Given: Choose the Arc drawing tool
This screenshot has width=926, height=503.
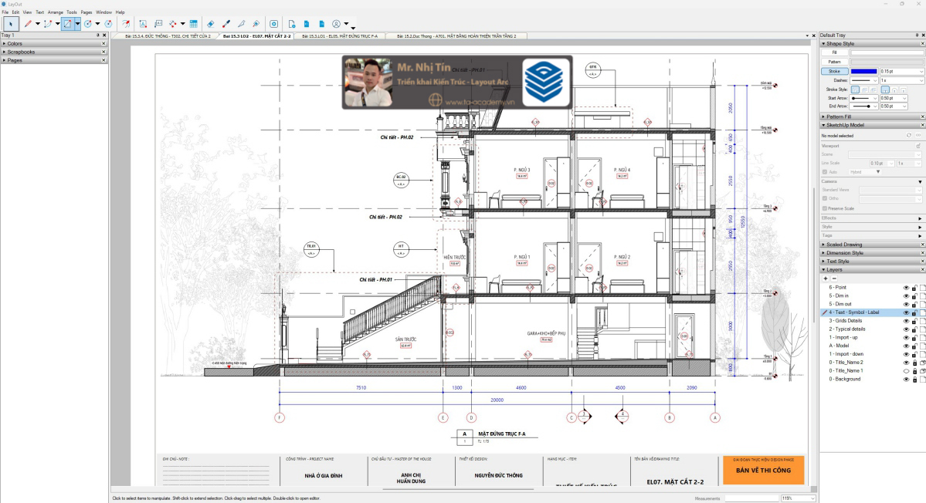Looking at the screenshot, I should 48,24.
